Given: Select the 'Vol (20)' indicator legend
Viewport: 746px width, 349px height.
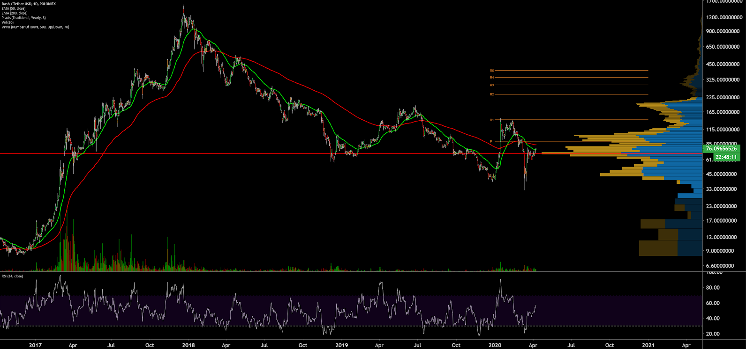Looking at the screenshot, I should (x=8, y=22).
